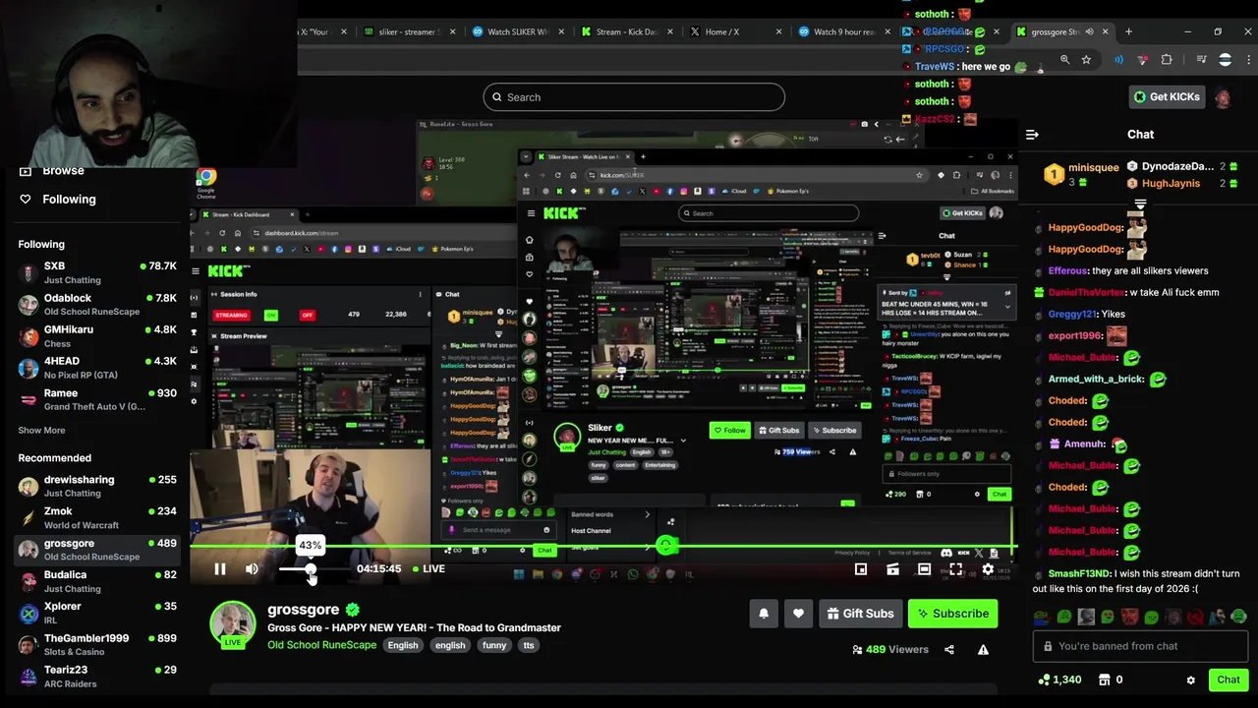Screen dimensions: 1258x708
Task: Select the funny tag
Action: (494, 646)
